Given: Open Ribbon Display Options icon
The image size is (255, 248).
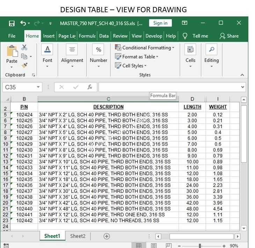Looking at the screenshot, I should (x=184, y=23).
